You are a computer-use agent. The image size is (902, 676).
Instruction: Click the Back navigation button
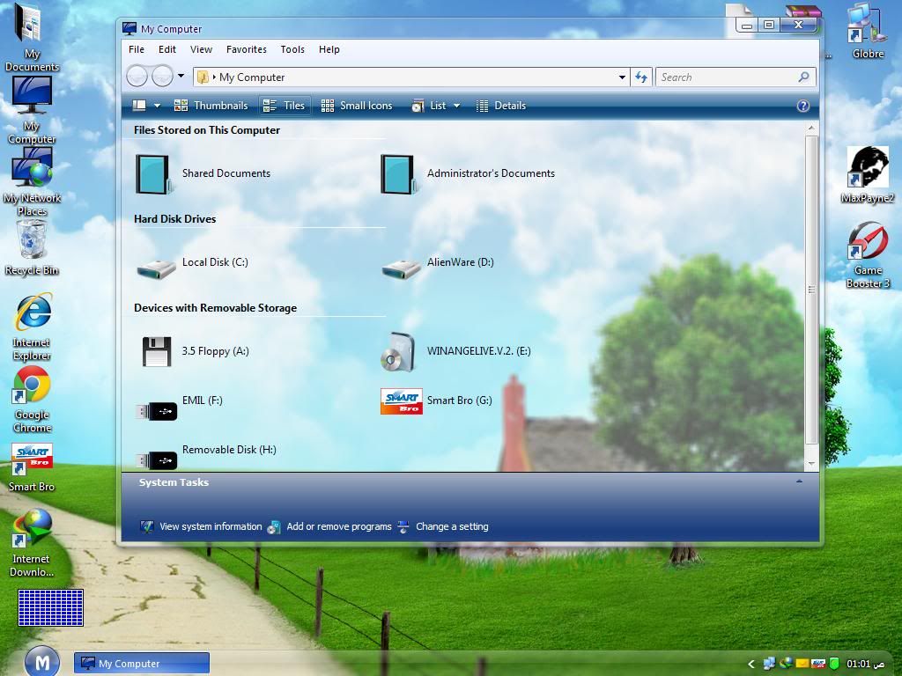coord(137,77)
